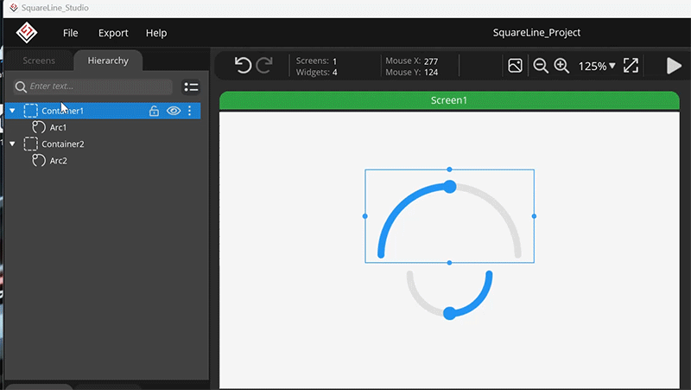This screenshot has width=691, height=390.
Task: Click the hierarchy search text field
Action: click(95, 86)
